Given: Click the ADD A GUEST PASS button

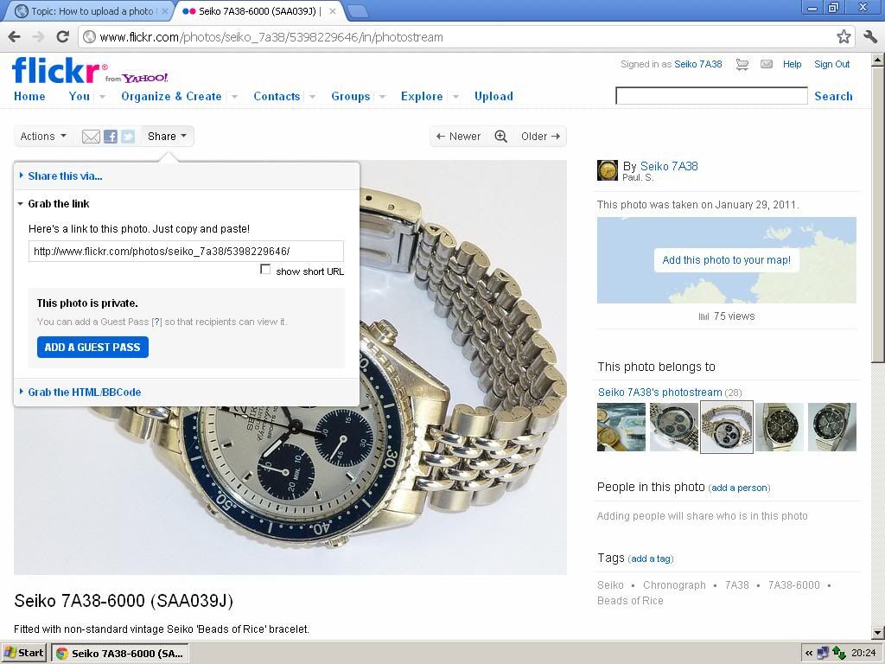Looking at the screenshot, I should [x=92, y=348].
